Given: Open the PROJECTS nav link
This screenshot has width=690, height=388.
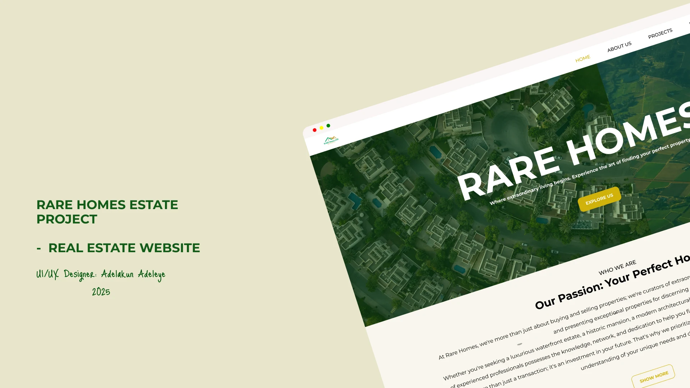Looking at the screenshot, I should 660,34.
